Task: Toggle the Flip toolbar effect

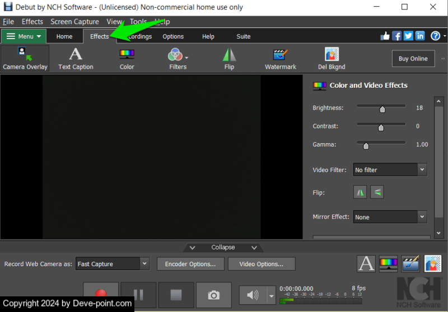Action: pyautogui.click(x=229, y=58)
